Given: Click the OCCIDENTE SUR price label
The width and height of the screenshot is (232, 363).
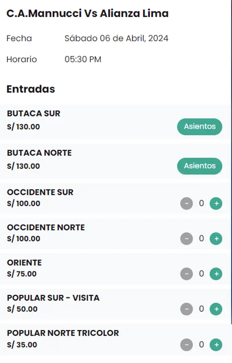Looking at the screenshot, I should [24, 204].
